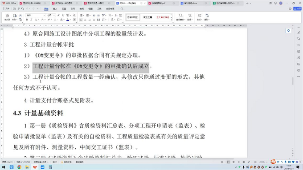Toggle Bold formatting

(27, 20)
